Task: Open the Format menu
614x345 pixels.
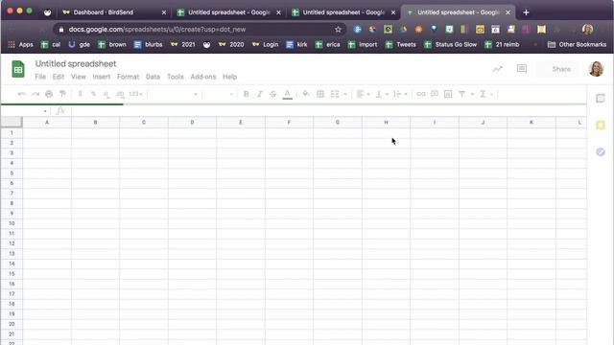Action: tap(128, 77)
